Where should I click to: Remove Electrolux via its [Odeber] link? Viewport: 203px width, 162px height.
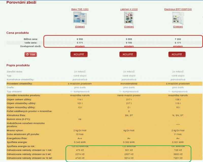tap(178, 27)
